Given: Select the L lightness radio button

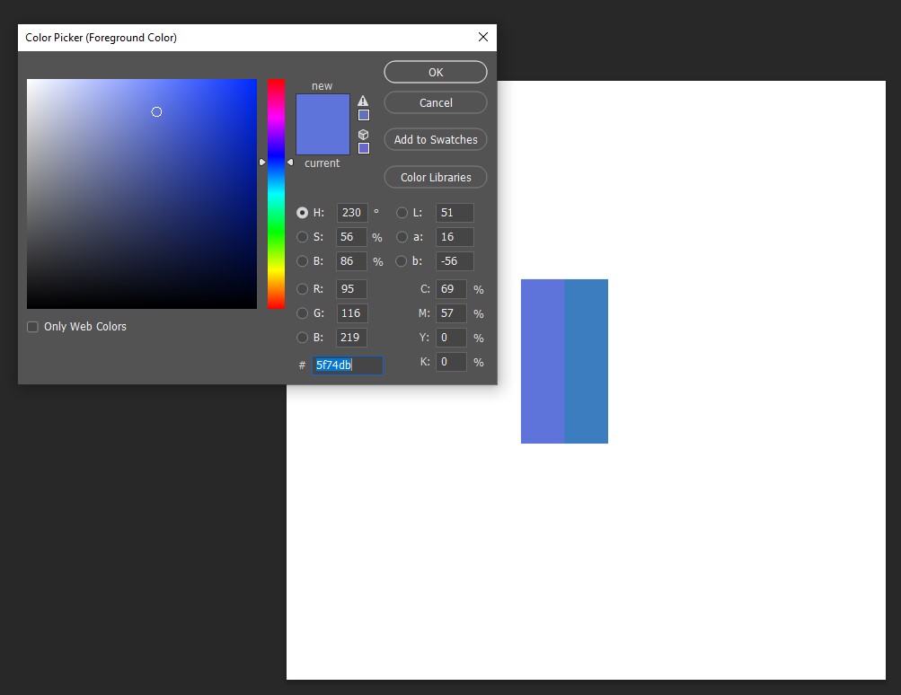Looking at the screenshot, I should (402, 213).
